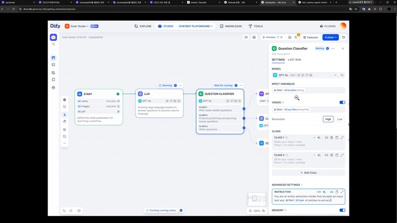
Task: Open model parameter settings icon
Action: [342, 75]
